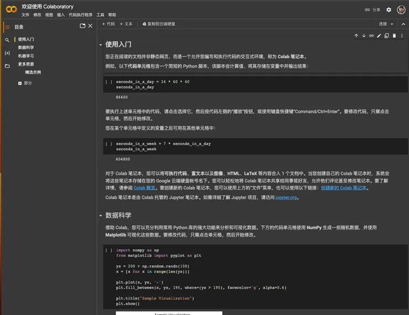Open the 连接 connect dropdown arrow
The width and height of the screenshot is (409, 315).
point(392,24)
